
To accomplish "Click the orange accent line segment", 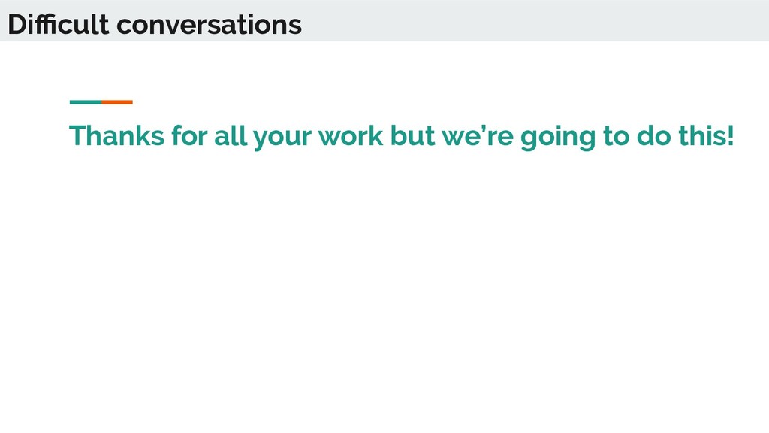I will coord(117,102).
